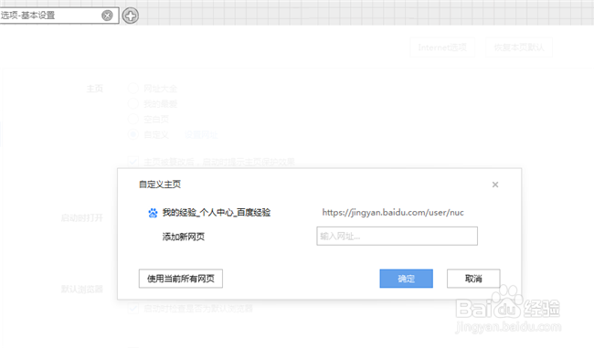Viewport: 594px width, 348px height.
Task: Select 我的最爱 radio option
Action: [x=133, y=104]
